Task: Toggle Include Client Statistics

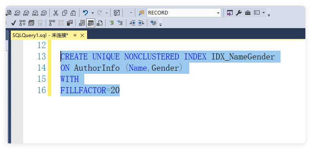Action: [70, 23]
